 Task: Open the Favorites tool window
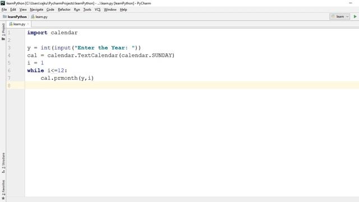coord(3,190)
